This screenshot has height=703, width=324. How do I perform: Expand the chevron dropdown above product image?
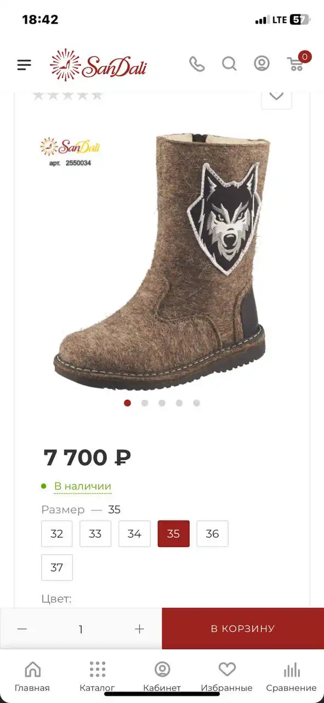pyautogui.click(x=276, y=96)
